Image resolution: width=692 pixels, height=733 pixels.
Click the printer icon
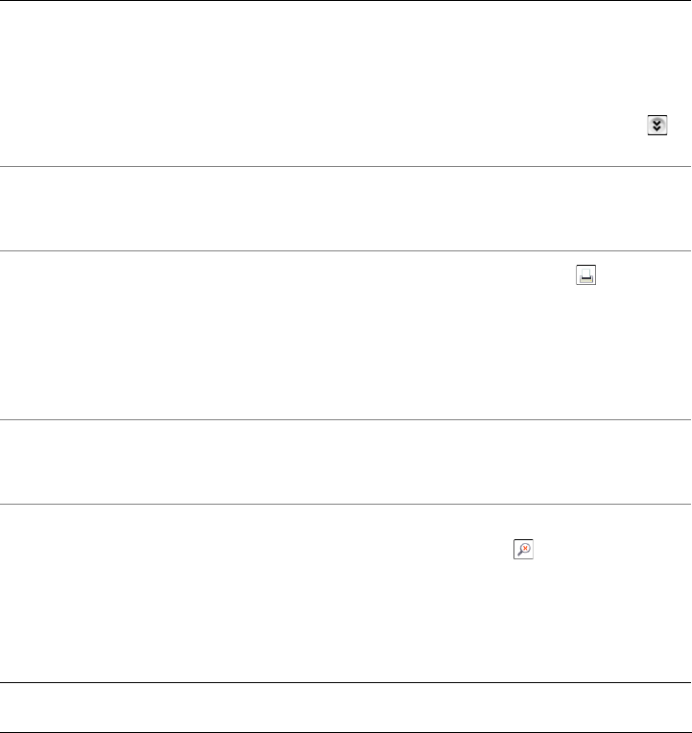click(585, 276)
